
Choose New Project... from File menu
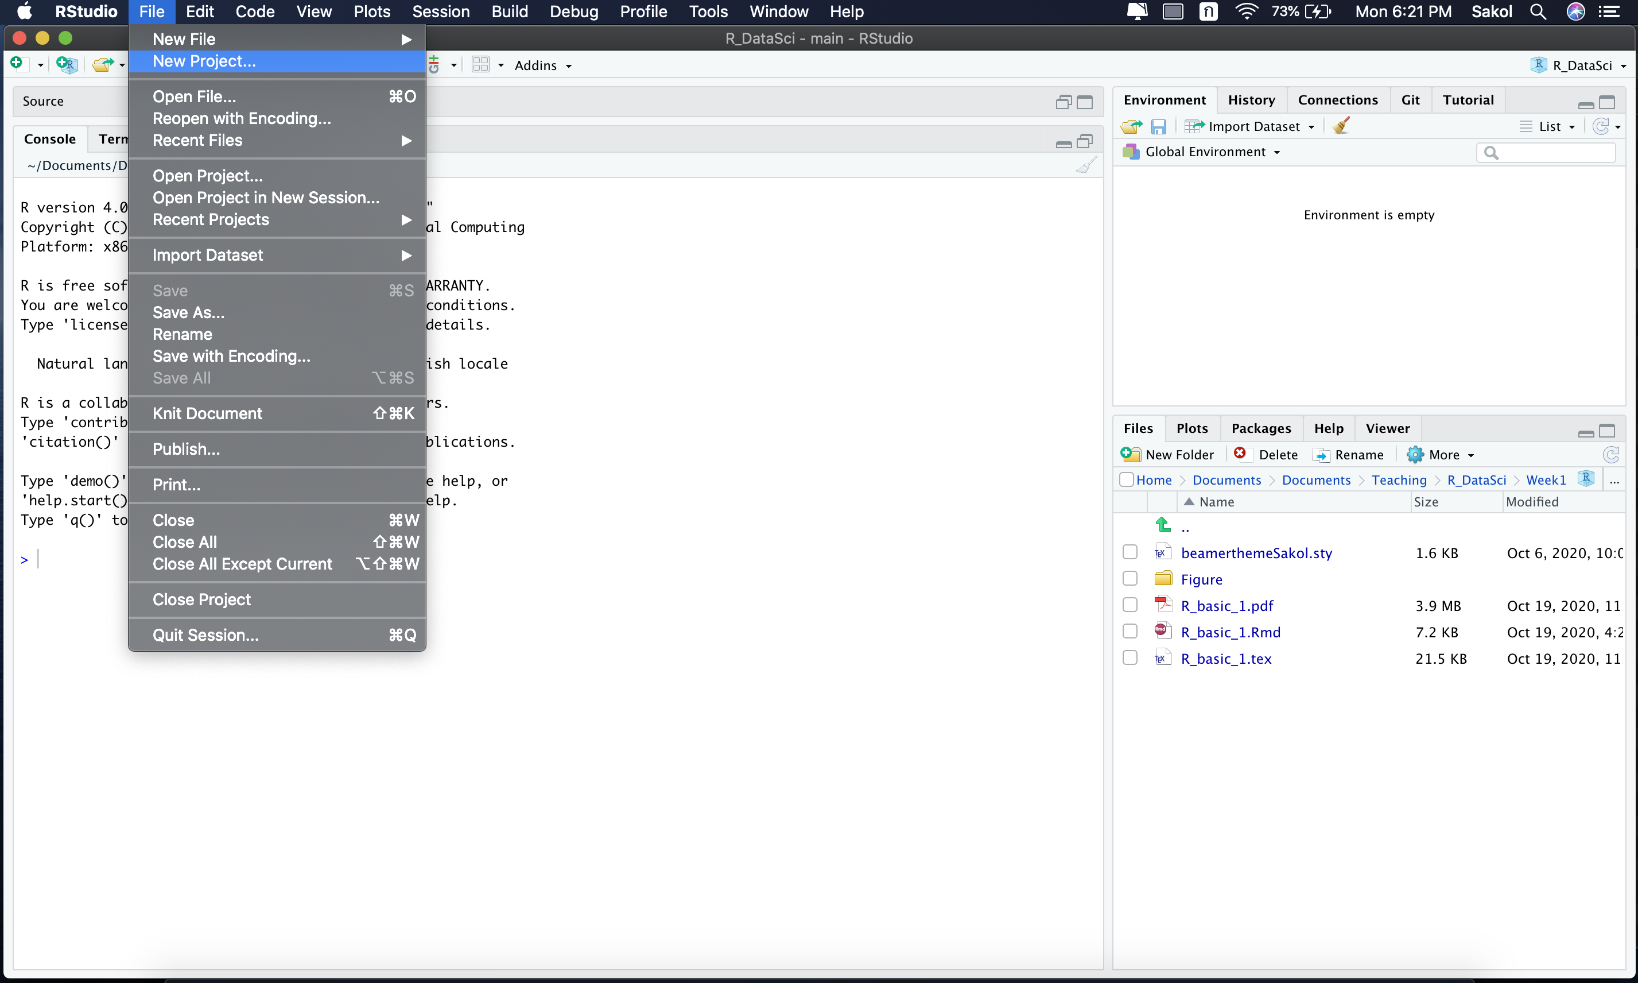coord(204,61)
